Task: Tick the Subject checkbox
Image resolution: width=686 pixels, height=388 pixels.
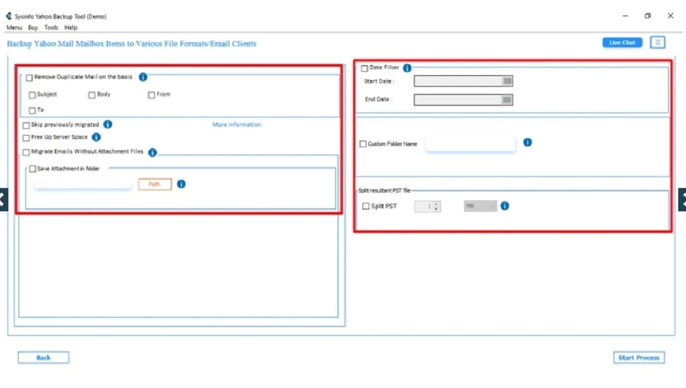Action: point(32,95)
